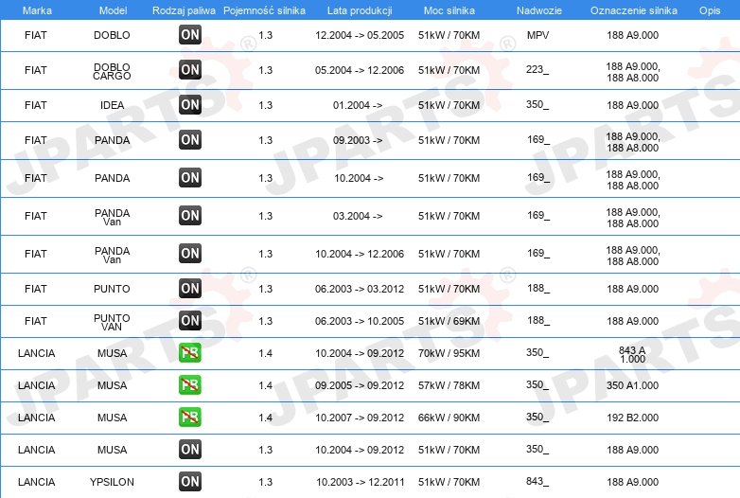Click the 188_ body code in the PUNTO VAN row
Viewport: 740px width, 498px height.
[x=538, y=321]
